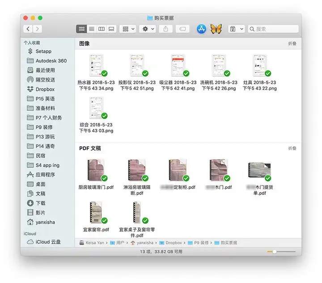The image size is (322, 283).
Task: Switch to icon view
Action: coord(81,29)
